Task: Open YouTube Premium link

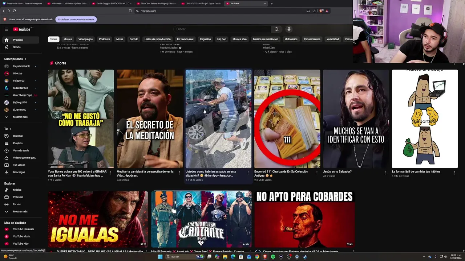Action: tap(20, 229)
